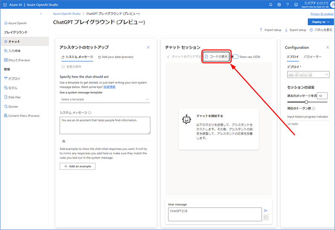Click the User message input field
This screenshot has width=335, height=230.
point(215,214)
